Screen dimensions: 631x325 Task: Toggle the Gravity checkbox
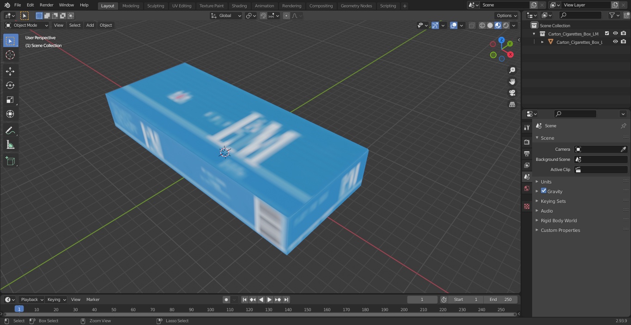pyautogui.click(x=544, y=191)
